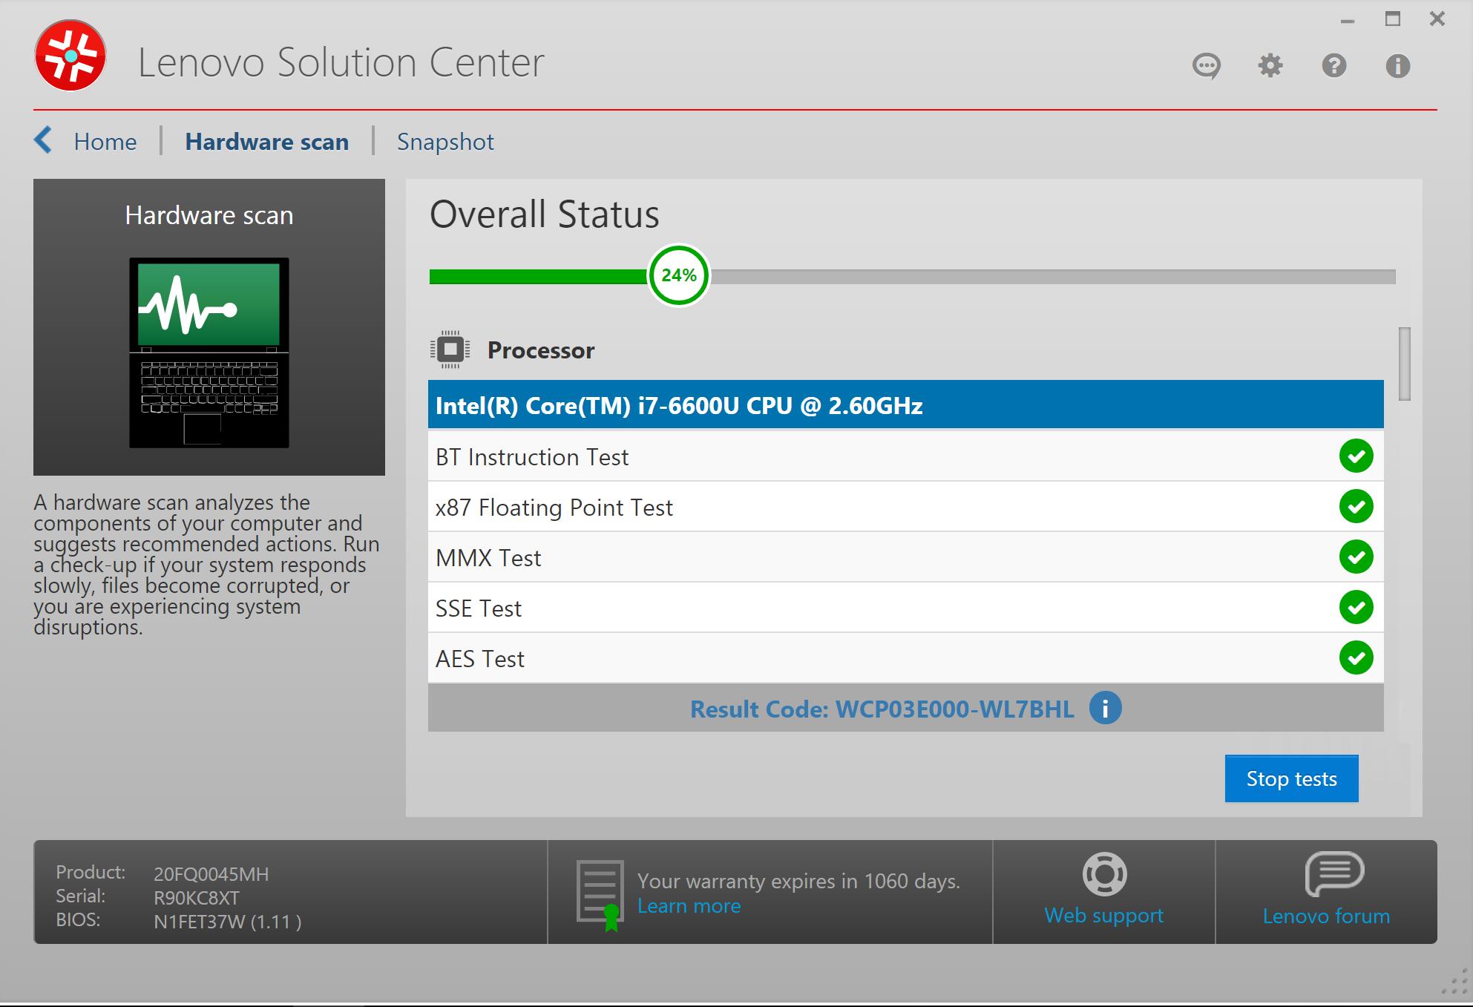Click the warranty expires in 1060 days text
This screenshot has height=1007, width=1473.
pos(798,881)
